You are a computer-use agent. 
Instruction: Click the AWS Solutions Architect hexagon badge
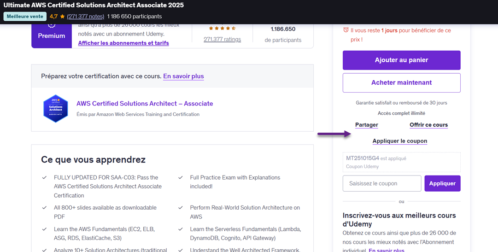point(55,109)
